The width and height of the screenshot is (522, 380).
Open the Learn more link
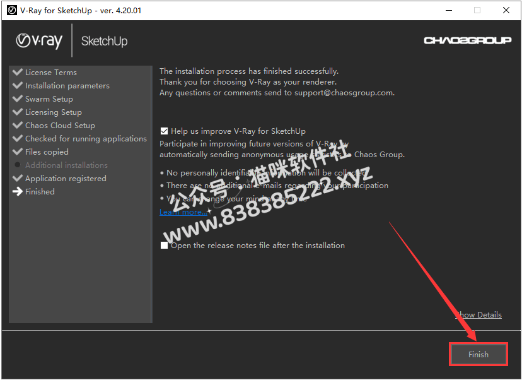pyautogui.click(x=183, y=212)
